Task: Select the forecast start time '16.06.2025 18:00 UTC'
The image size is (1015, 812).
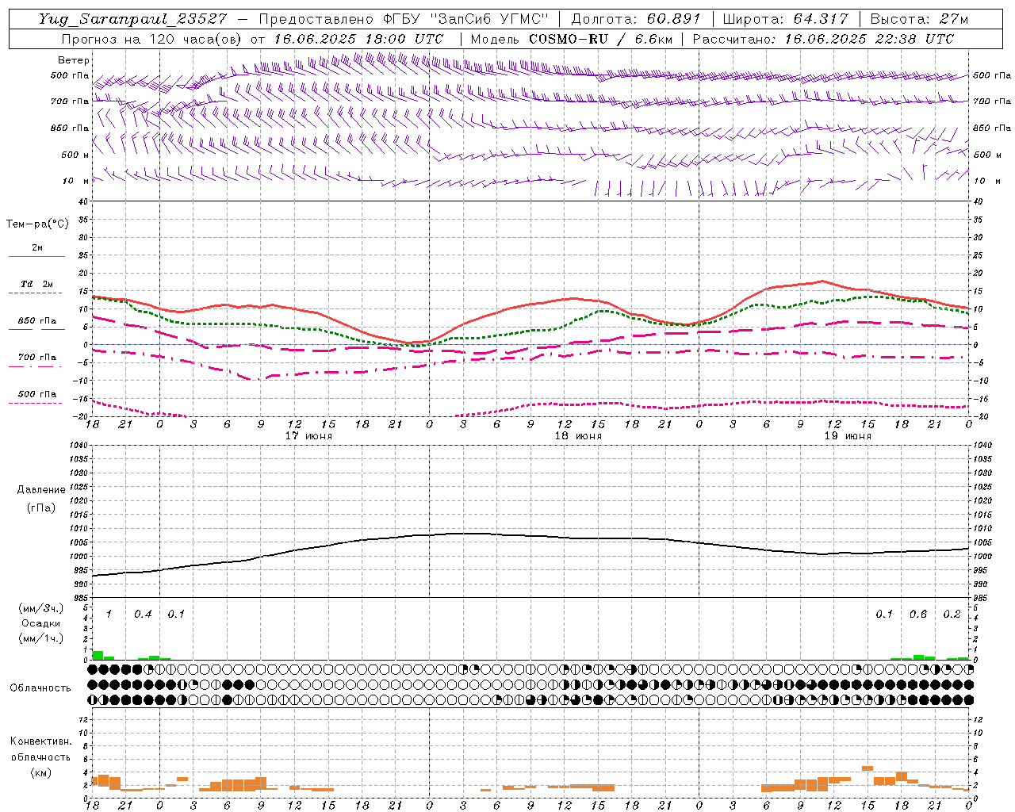Action: tap(358, 39)
